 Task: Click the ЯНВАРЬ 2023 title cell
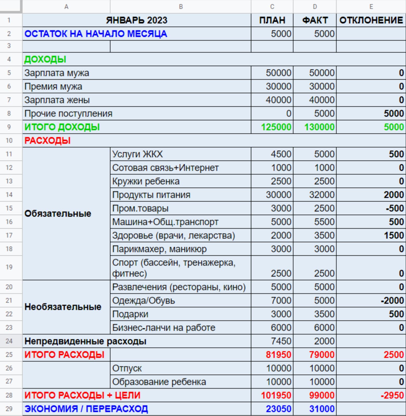[136, 20]
